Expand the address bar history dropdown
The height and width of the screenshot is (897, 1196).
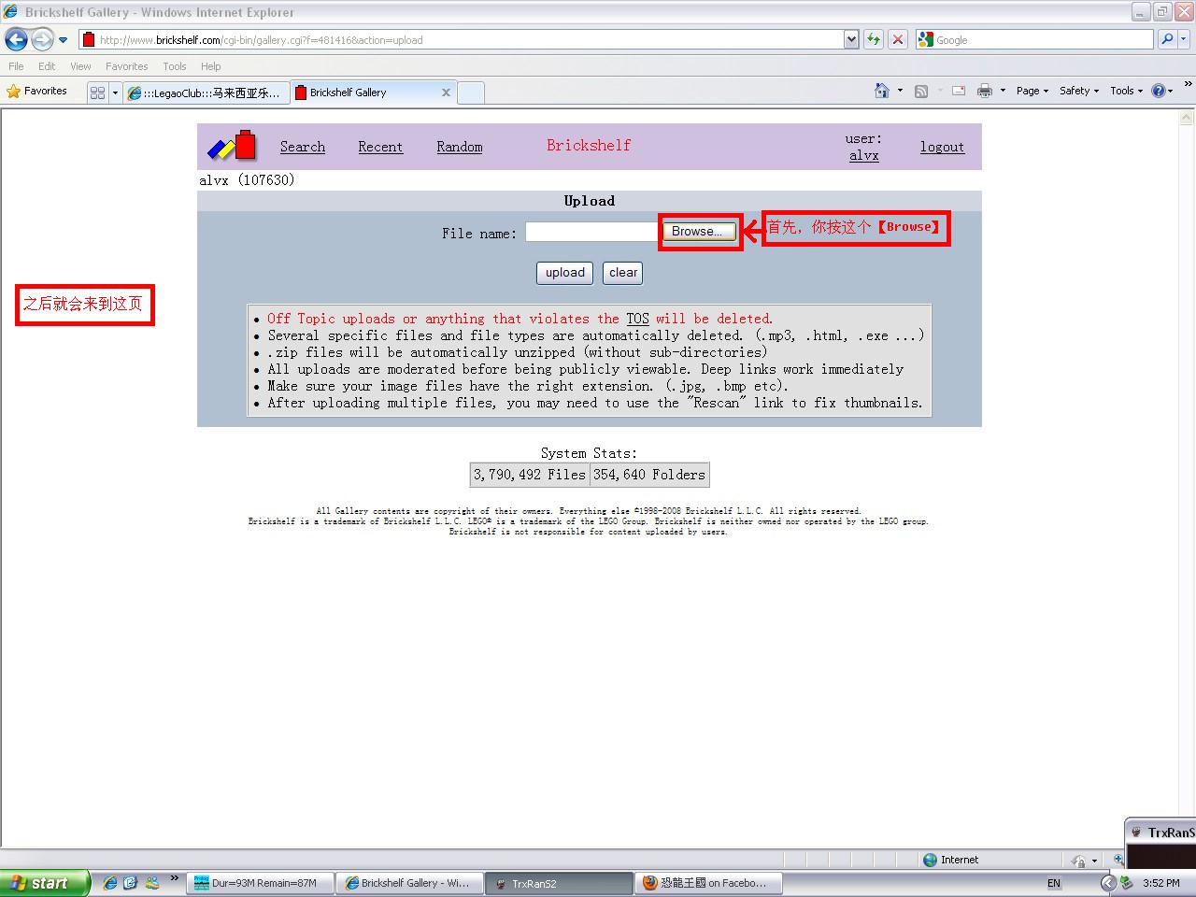point(851,39)
